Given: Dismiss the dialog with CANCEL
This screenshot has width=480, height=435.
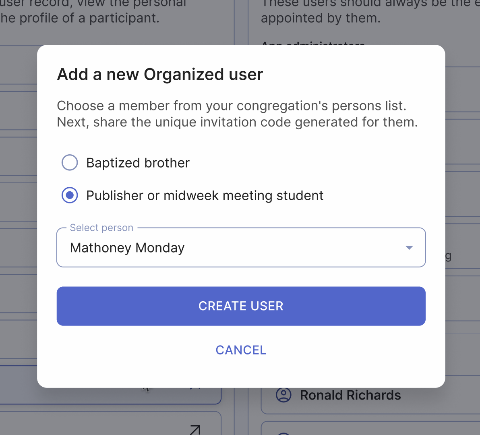Looking at the screenshot, I should (x=241, y=350).
